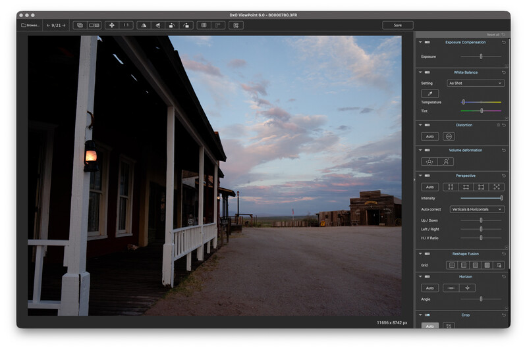The width and height of the screenshot is (527, 350).
Task: Click Auto in the Perspective palette
Action: (x=430, y=187)
